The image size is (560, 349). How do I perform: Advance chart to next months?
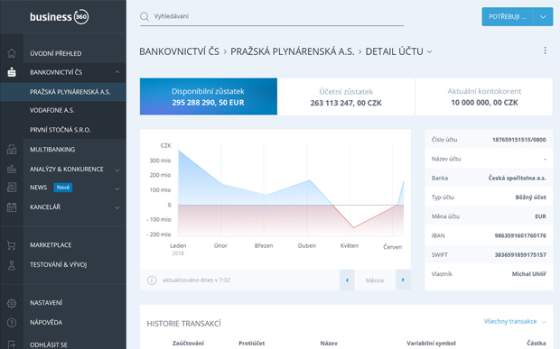tap(403, 280)
